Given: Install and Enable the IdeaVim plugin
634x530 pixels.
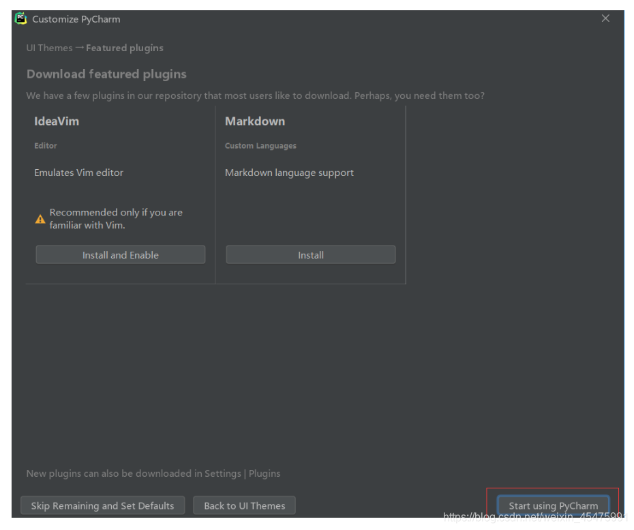Looking at the screenshot, I should [121, 255].
